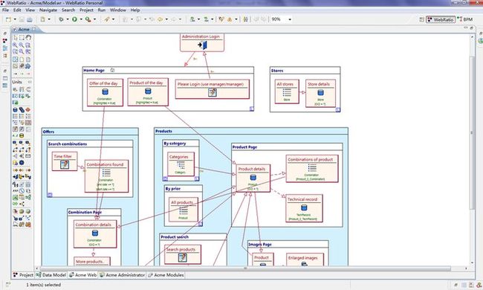This screenshot has height=290, width=483.
Task: Switch to the Acme Modules tab
Action: point(166,275)
